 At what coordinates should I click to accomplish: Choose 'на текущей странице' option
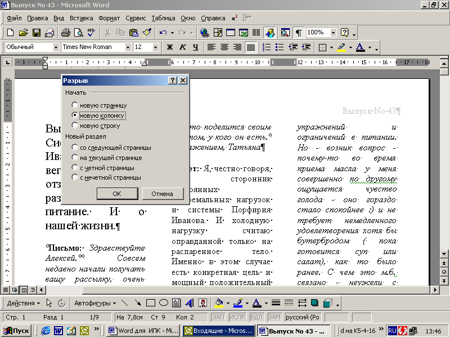(75, 157)
